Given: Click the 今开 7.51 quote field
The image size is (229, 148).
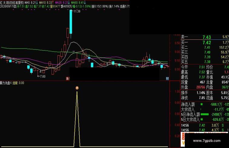Looking at the screenshot, I should [193, 67].
